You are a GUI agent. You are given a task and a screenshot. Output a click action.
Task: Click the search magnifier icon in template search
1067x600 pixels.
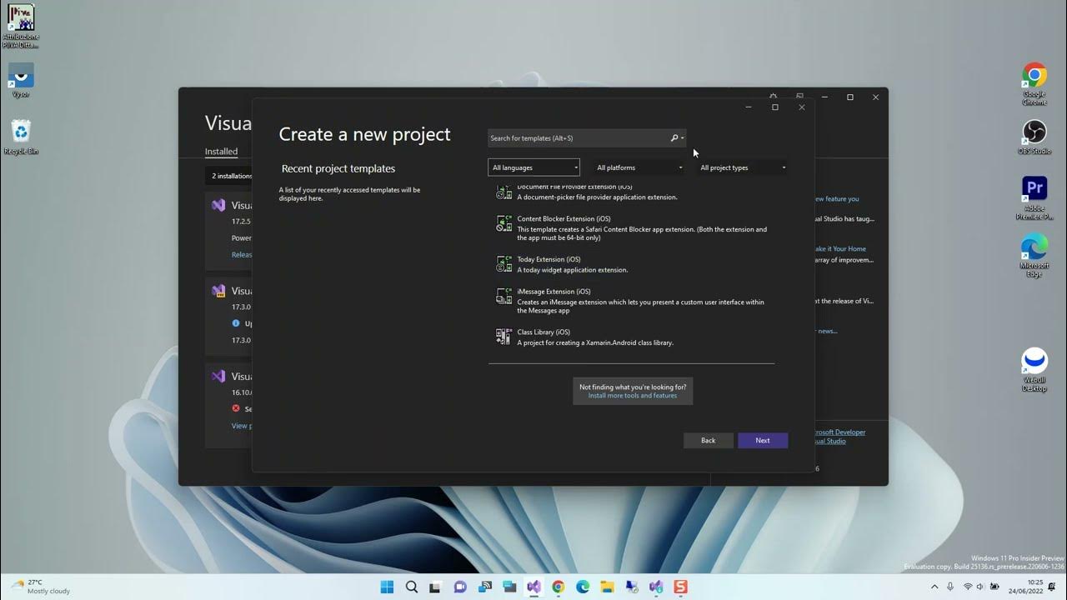[674, 138]
